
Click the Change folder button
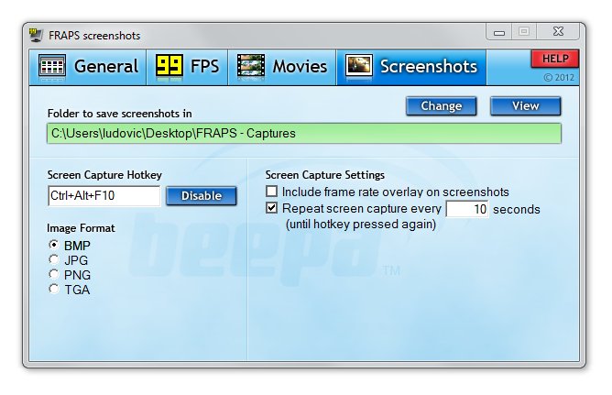(441, 106)
